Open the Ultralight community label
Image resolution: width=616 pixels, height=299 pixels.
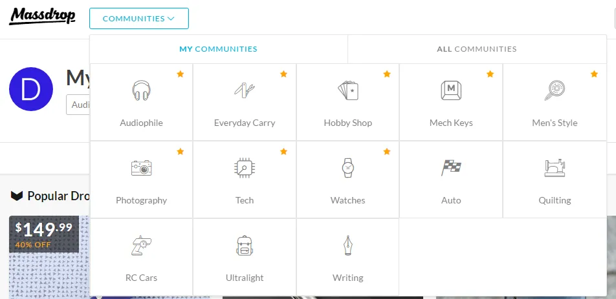point(245,278)
